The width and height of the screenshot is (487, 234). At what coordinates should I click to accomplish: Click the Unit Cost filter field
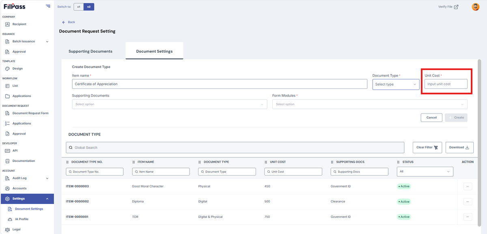pos(293,172)
